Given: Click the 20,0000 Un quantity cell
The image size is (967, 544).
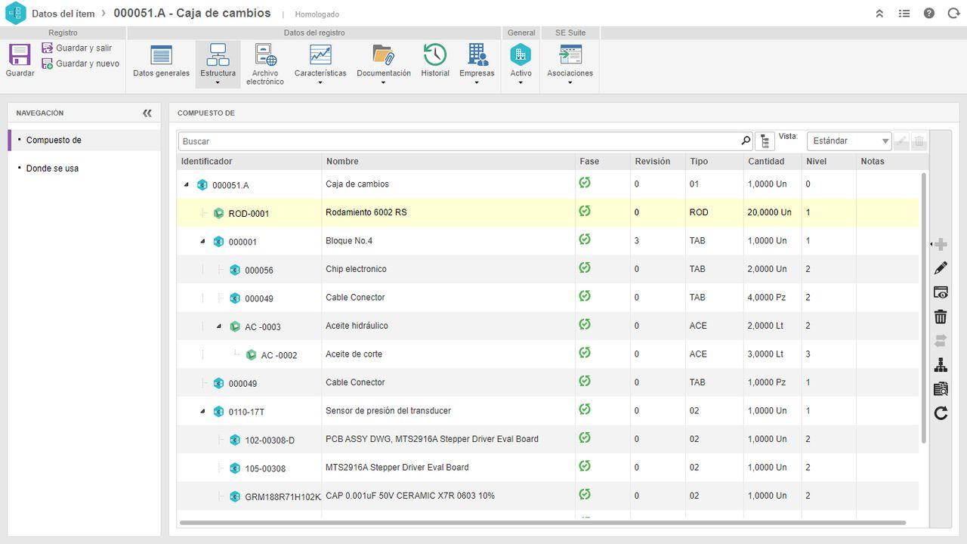Looking at the screenshot, I should point(772,213).
